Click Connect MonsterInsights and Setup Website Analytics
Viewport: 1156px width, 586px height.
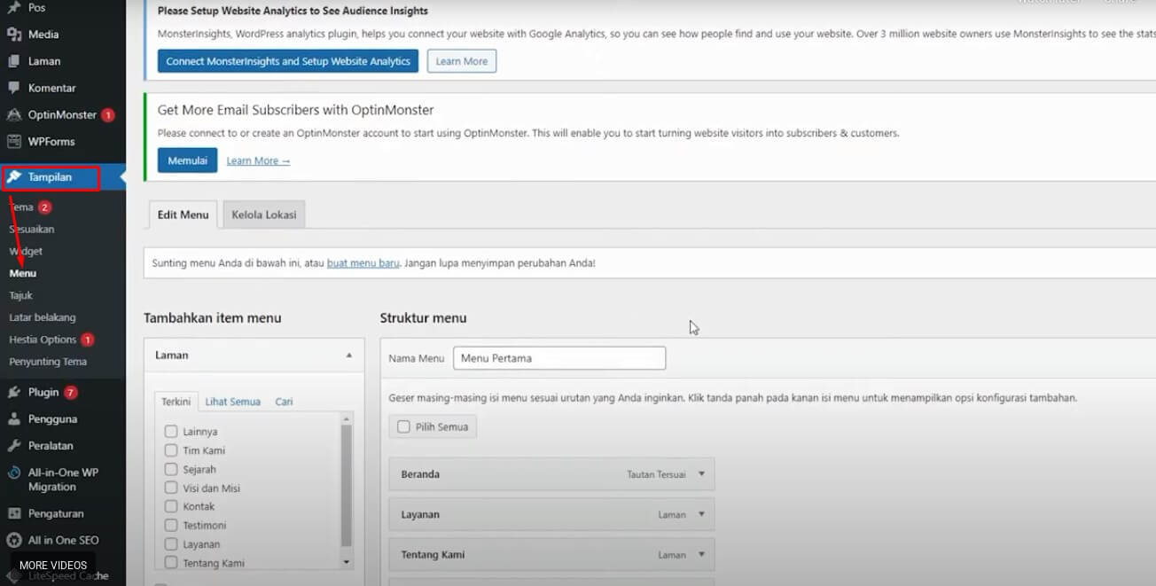(x=288, y=61)
